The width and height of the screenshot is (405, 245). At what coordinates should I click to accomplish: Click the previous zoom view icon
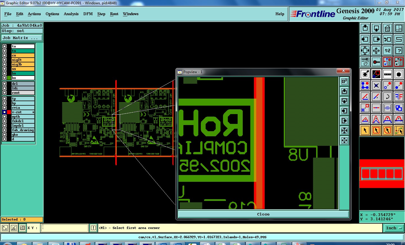388,39
